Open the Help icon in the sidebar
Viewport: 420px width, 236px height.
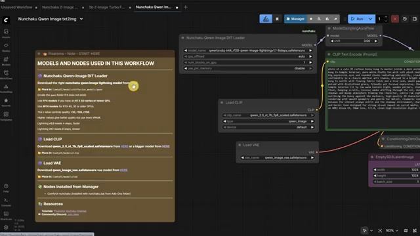click(6, 188)
